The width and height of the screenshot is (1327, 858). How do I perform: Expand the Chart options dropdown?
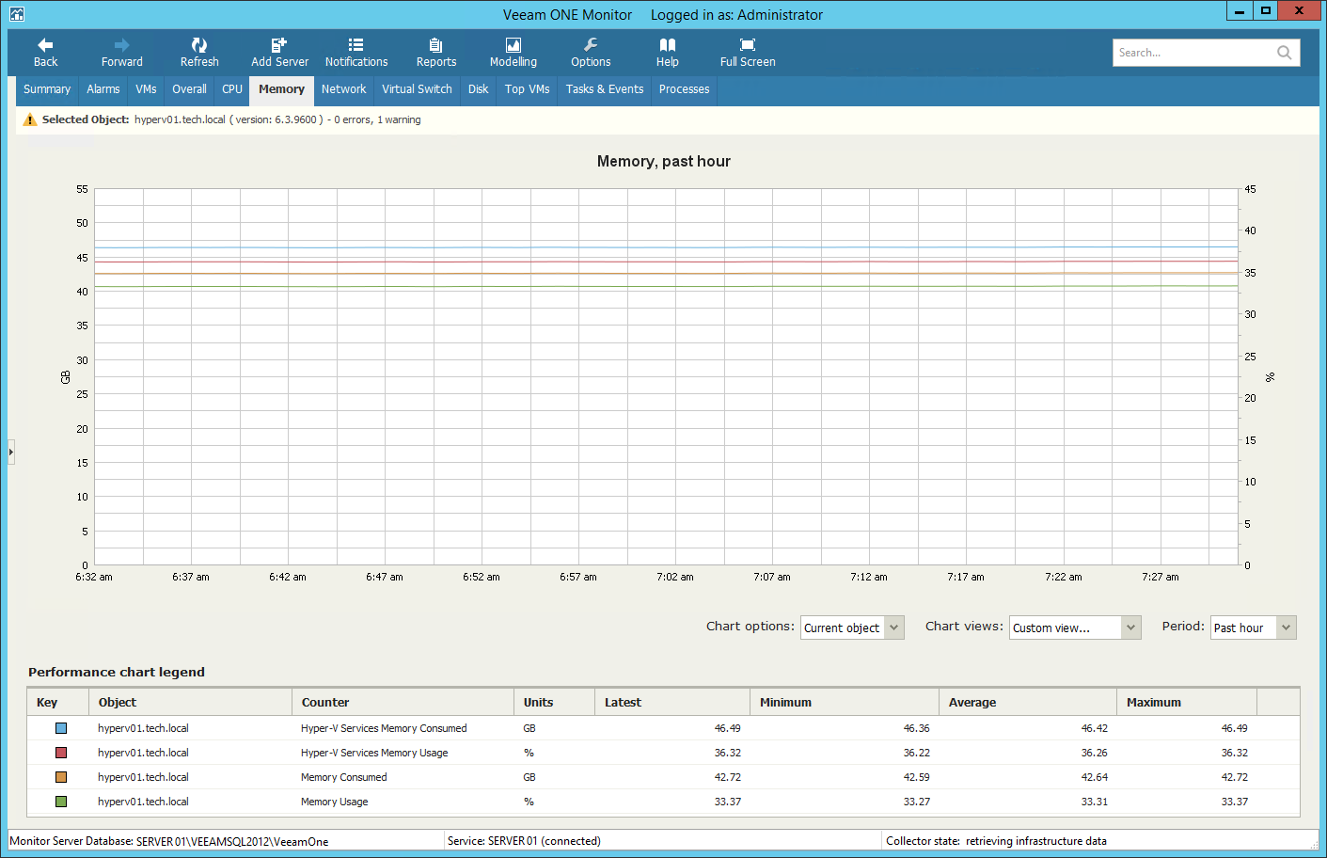click(893, 628)
